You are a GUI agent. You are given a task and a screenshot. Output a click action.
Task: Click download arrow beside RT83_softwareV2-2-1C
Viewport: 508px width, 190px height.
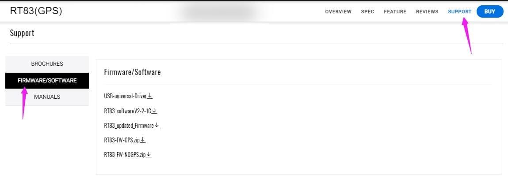[155, 111]
